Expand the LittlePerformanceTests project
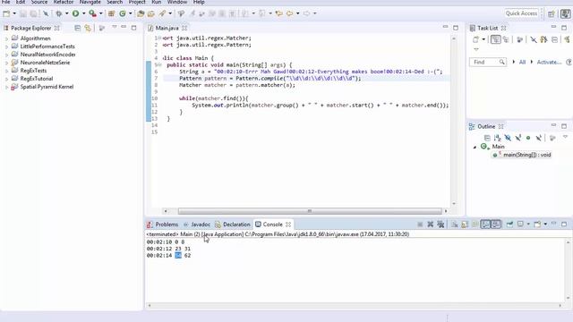The height and width of the screenshot is (322, 573). (6, 47)
